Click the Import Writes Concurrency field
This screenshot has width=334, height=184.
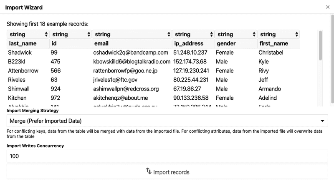click(167, 156)
